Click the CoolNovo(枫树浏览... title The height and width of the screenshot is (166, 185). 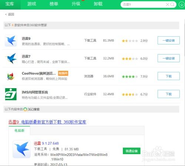(x=39, y=73)
